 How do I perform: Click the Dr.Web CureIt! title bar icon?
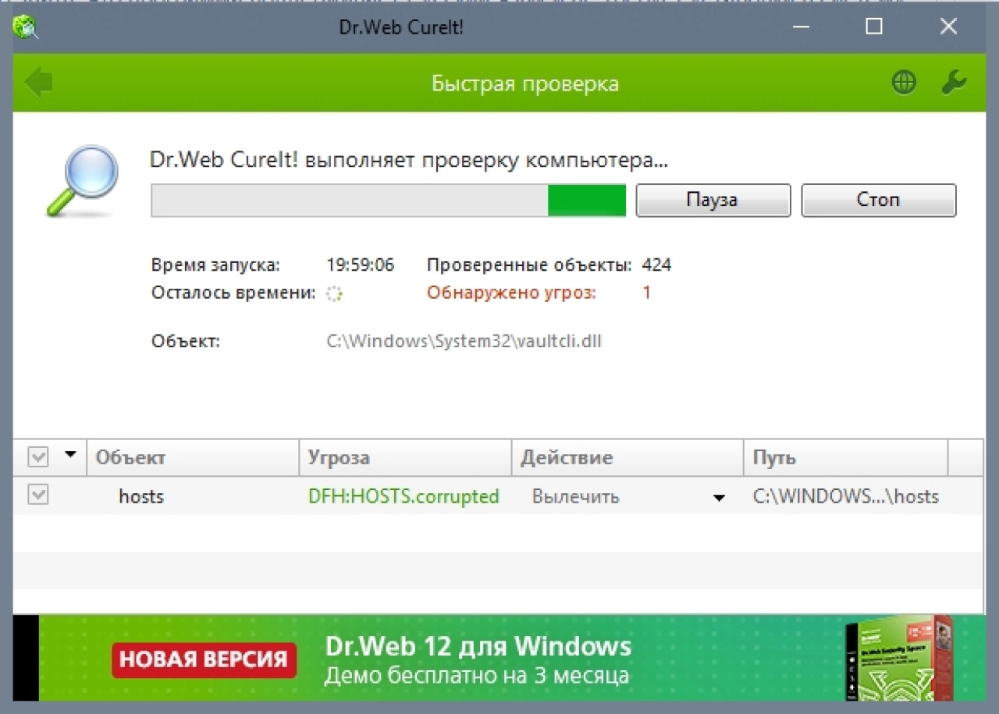coord(26,27)
